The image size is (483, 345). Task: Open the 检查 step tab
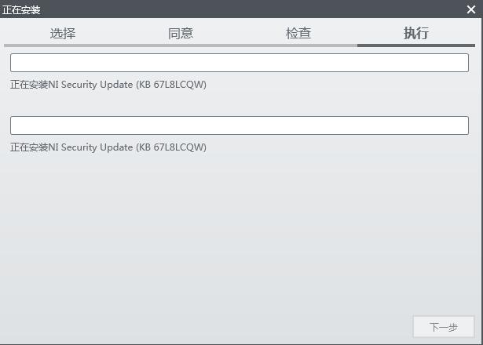(298, 33)
